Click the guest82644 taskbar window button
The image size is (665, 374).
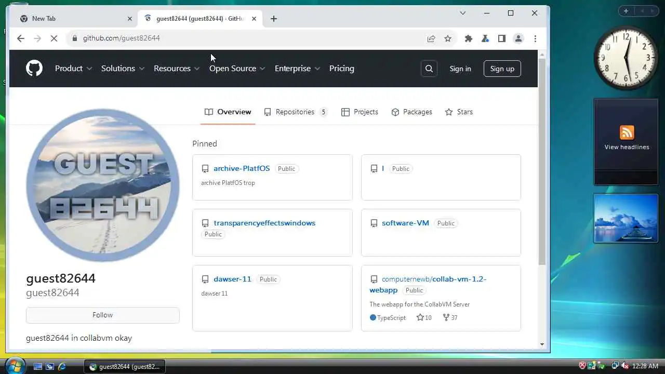point(125,366)
